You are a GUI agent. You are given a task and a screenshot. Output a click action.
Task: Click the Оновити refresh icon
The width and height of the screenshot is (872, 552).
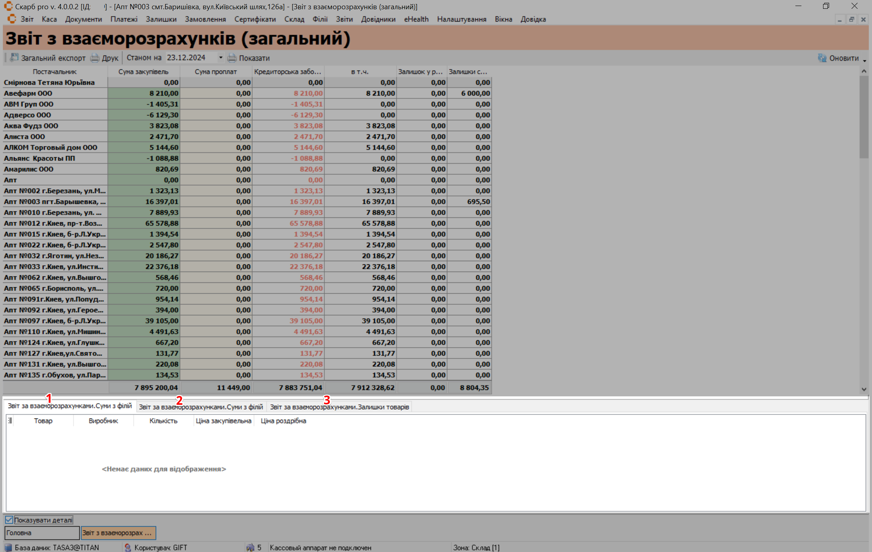pos(822,58)
